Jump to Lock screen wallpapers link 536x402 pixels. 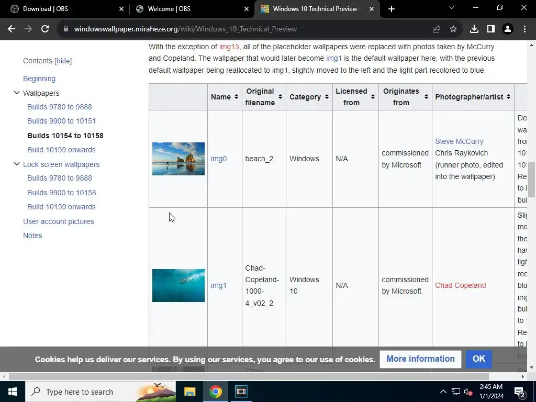tap(61, 164)
